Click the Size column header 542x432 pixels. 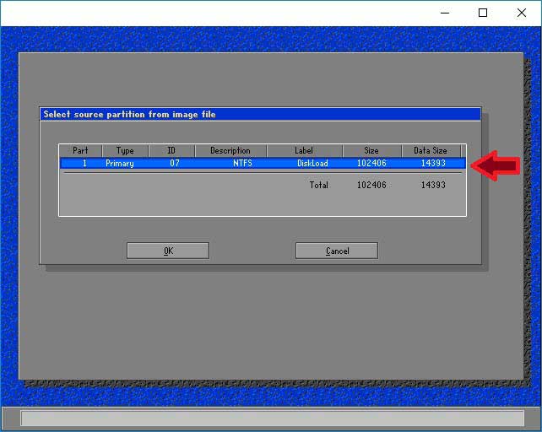(x=371, y=151)
